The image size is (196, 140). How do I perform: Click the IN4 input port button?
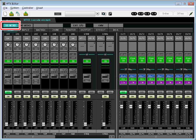[35, 38]
